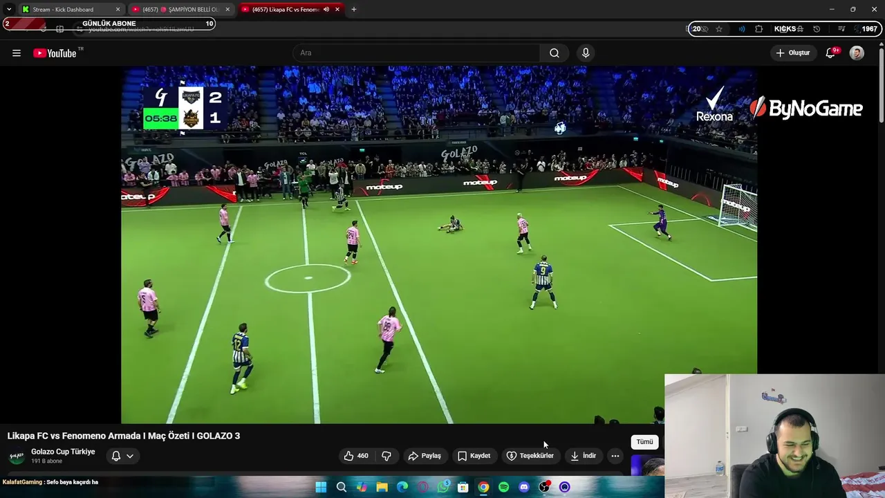Select the Tümü filter chip

(x=644, y=442)
